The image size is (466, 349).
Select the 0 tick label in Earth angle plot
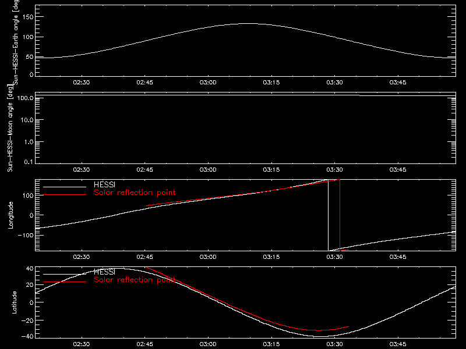click(31, 74)
